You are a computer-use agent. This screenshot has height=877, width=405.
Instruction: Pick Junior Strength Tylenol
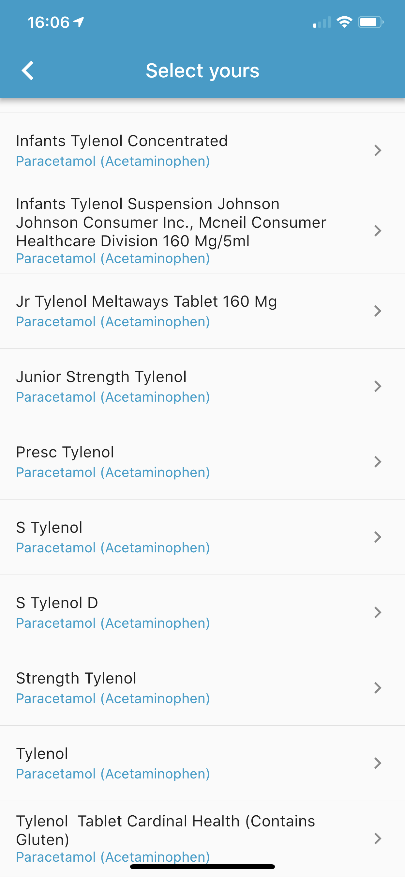202,386
